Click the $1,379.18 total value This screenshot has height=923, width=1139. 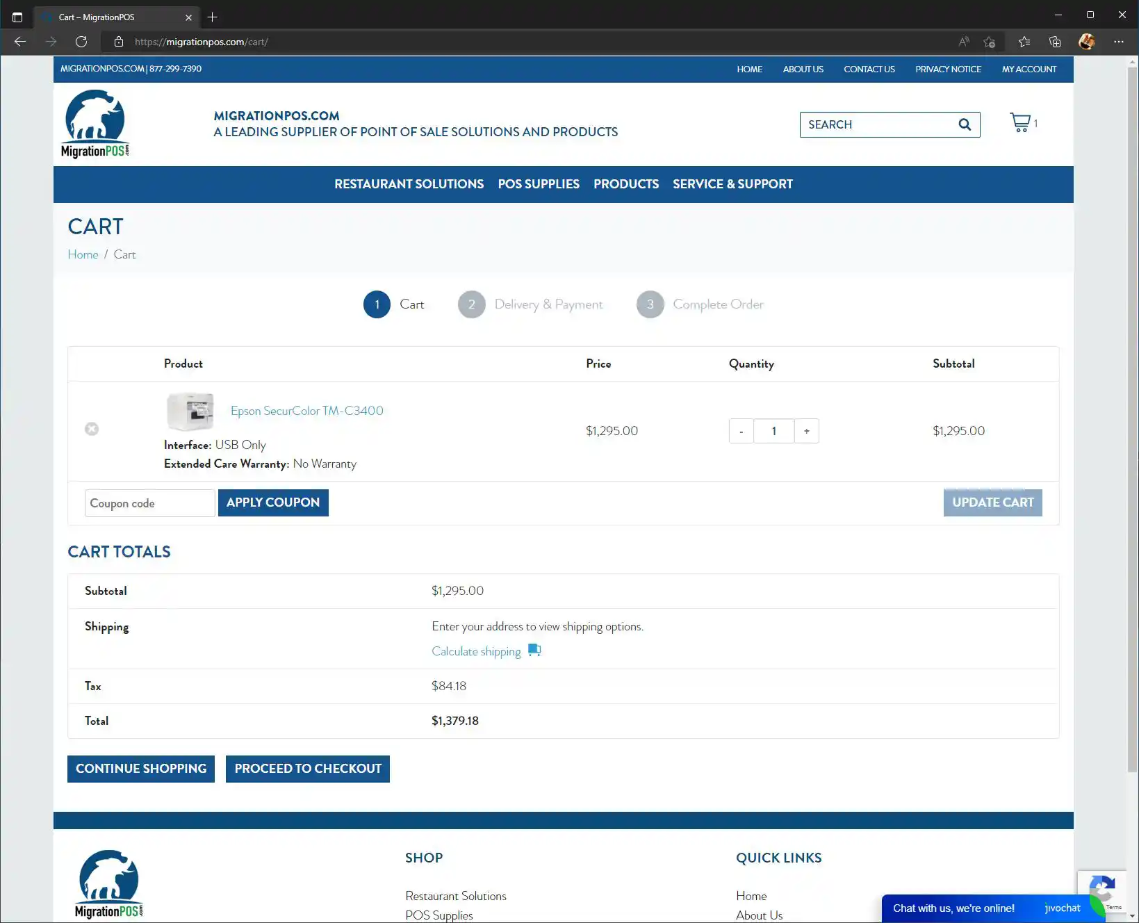[455, 721]
